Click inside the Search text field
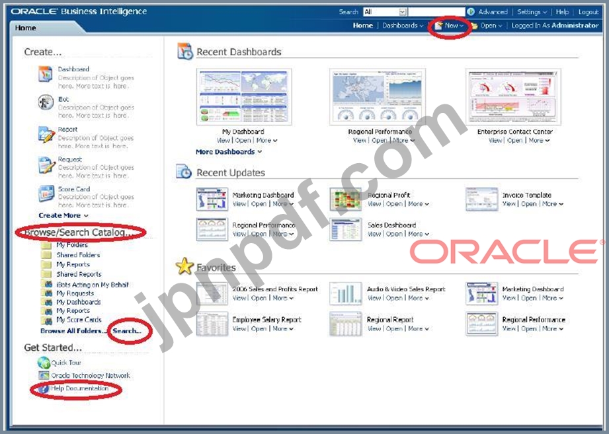 point(436,12)
